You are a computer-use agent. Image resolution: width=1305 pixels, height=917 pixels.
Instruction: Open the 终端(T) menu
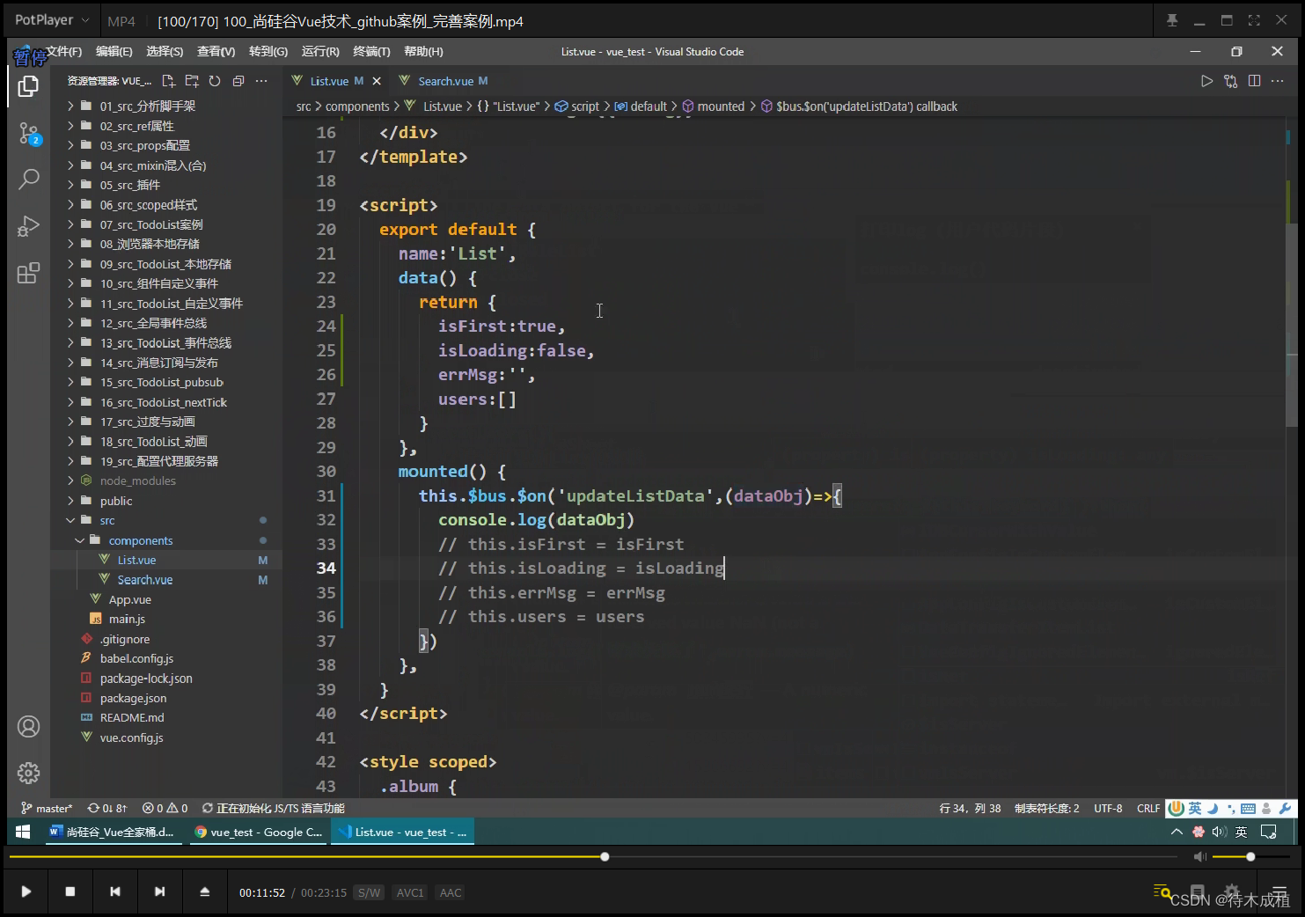pyautogui.click(x=371, y=51)
